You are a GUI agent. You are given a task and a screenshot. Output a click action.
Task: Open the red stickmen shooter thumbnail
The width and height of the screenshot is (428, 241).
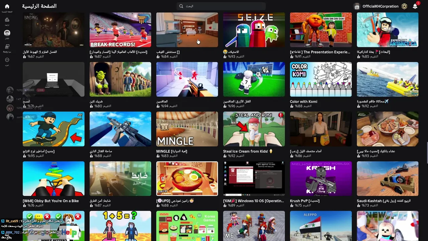point(187,79)
